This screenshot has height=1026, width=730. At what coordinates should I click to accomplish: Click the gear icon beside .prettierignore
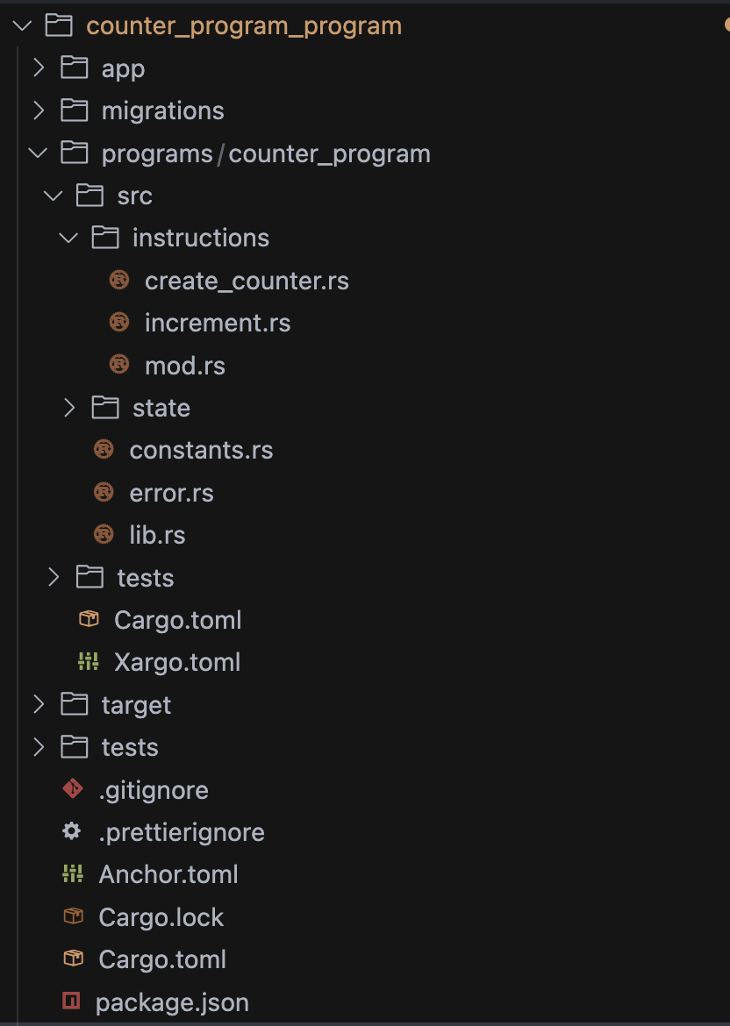click(x=73, y=832)
